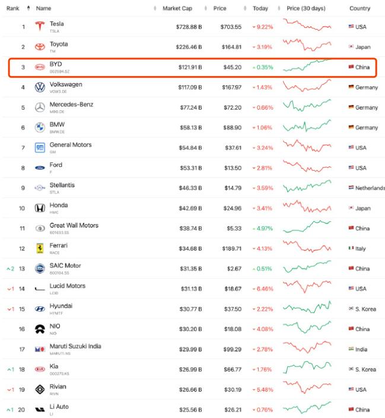This screenshot has width=385, height=418.
Task: View Hyundai 30-day price chart
Action: 307,307
